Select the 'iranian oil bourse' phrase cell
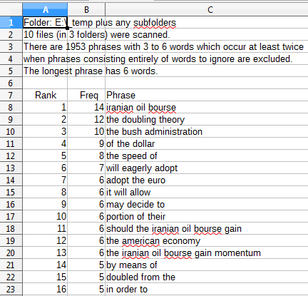Screen dimensions: 308x296 [207, 107]
